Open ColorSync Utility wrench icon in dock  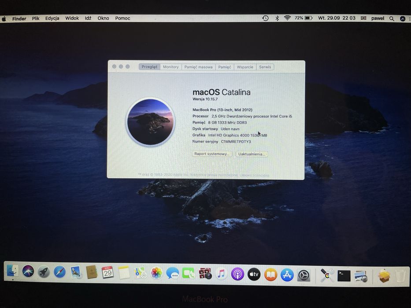pos(327,275)
